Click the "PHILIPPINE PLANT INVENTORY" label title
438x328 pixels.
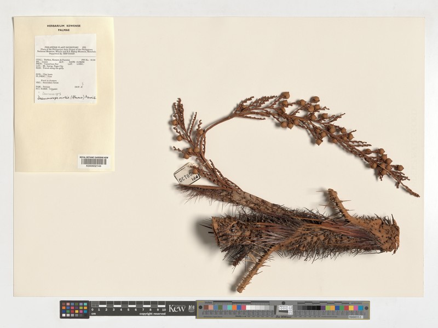tap(60, 48)
